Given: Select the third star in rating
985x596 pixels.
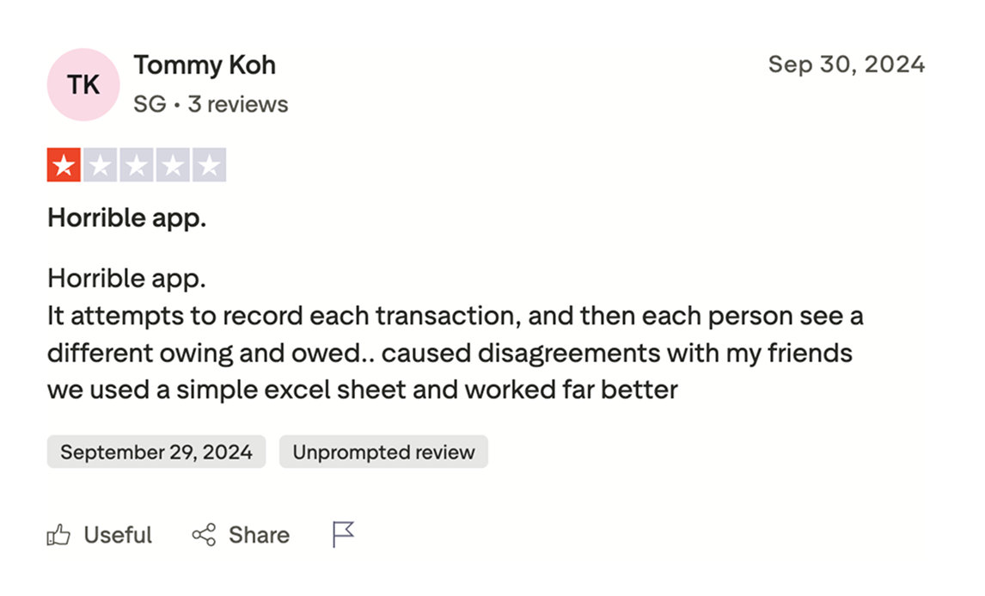Looking at the screenshot, I should tap(136, 165).
